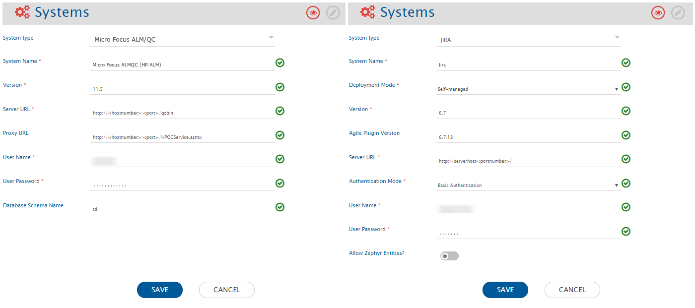695x308 pixels.
Task: Expand the Authentication Mode dropdown
Action: pos(528,185)
